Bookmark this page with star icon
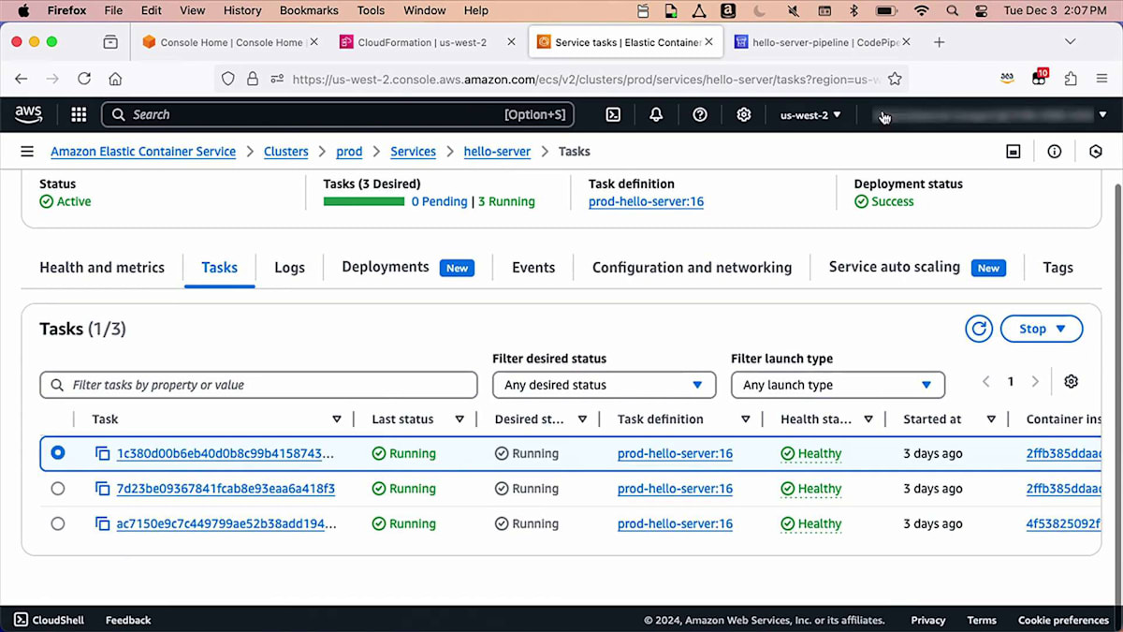1123x632 pixels. tap(895, 79)
